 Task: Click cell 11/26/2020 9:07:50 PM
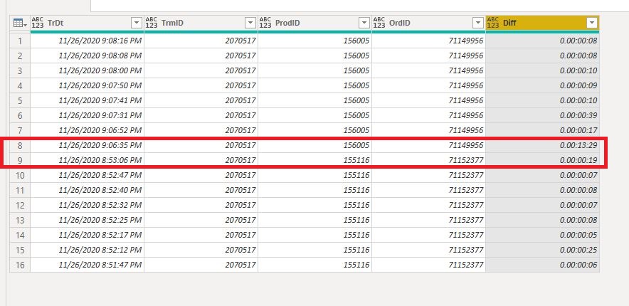pyautogui.click(x=87, y=86)
